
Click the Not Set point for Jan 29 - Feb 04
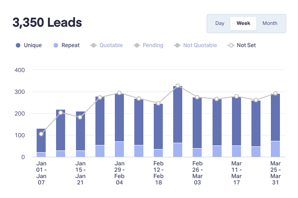(x=119, y=93)
